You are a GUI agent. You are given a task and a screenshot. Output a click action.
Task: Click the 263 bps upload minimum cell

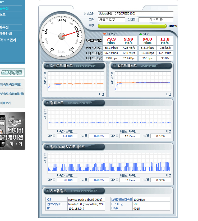point(147,58)
